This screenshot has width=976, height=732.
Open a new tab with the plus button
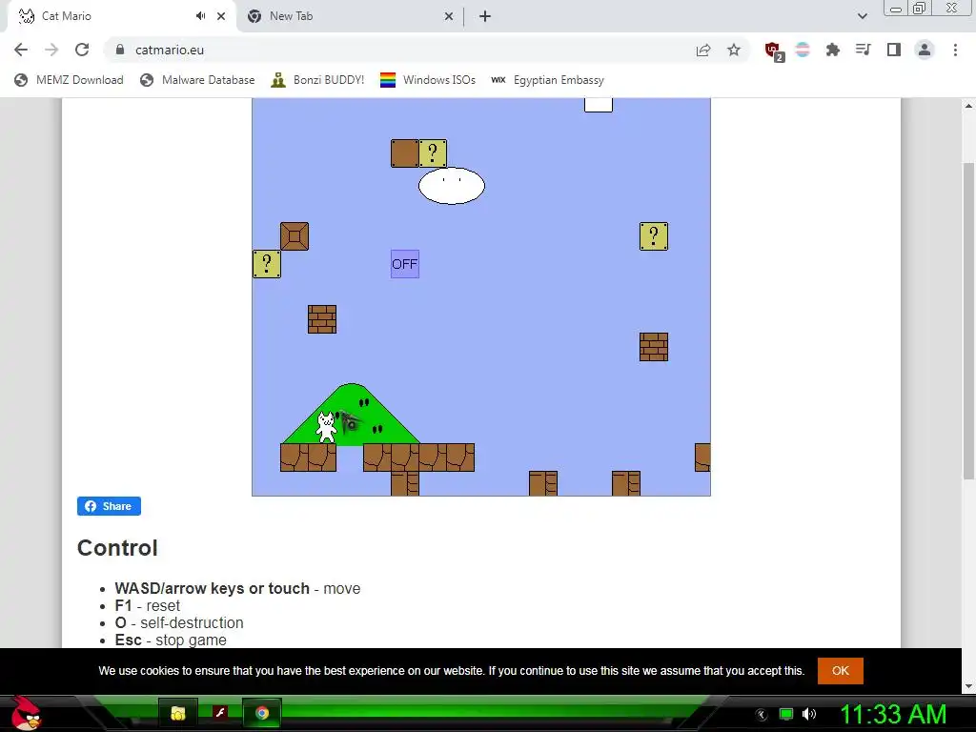[x=485, y=16]
